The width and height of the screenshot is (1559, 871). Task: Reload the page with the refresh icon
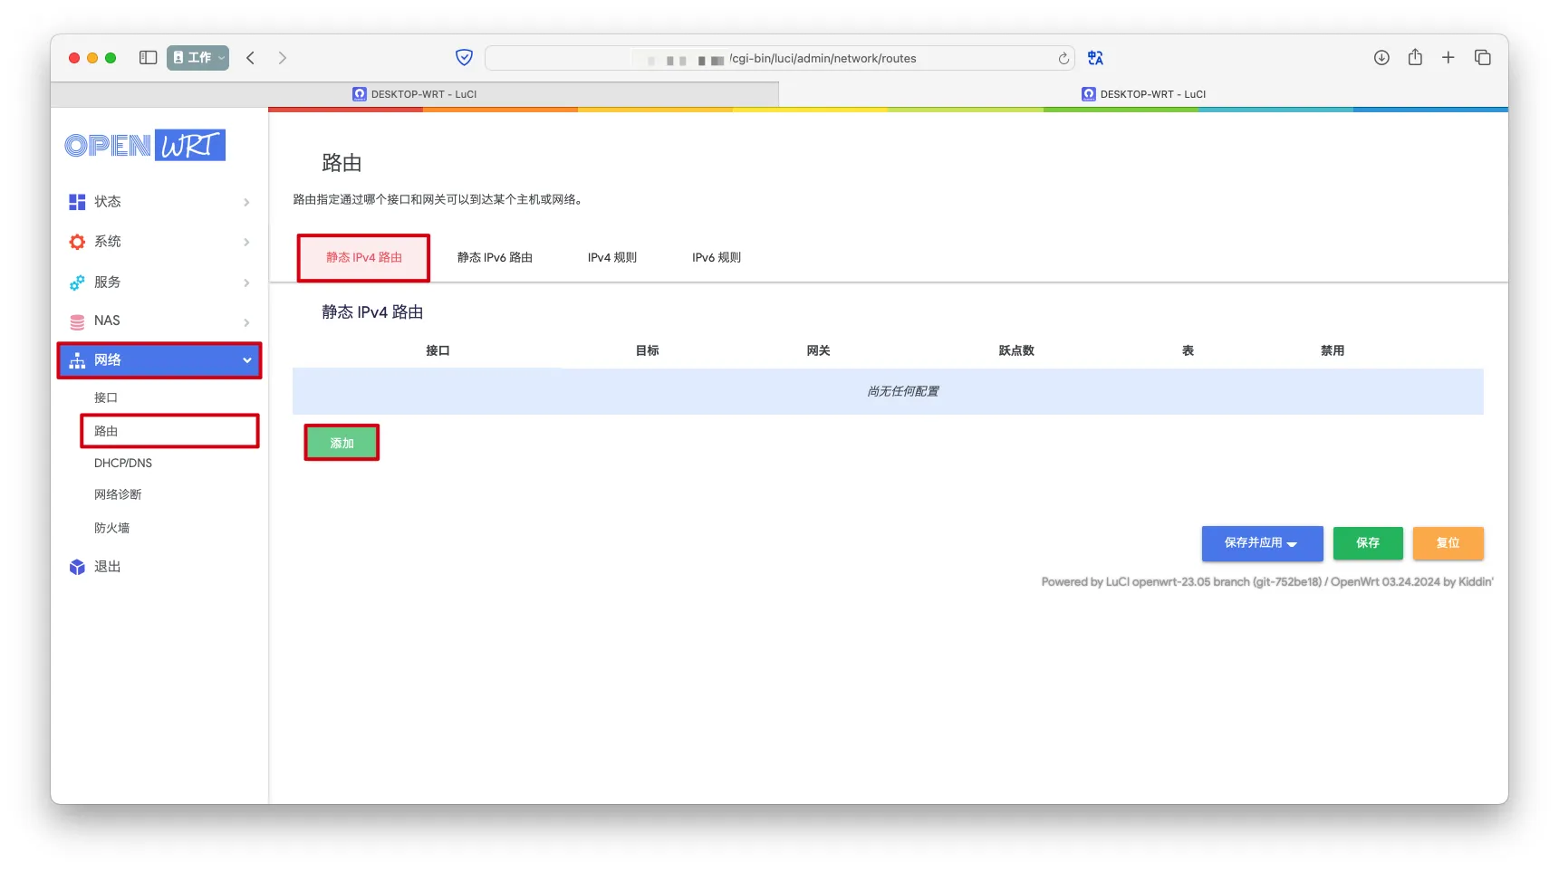(1063, 59)
